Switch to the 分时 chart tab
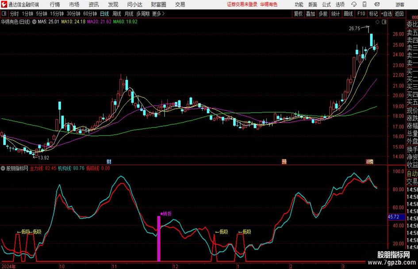 pos(14,14)
